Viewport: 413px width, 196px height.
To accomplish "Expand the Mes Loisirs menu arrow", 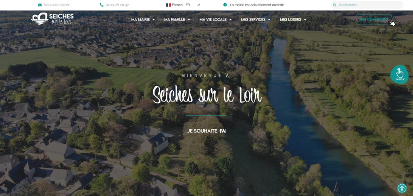I will click(305, 20).
